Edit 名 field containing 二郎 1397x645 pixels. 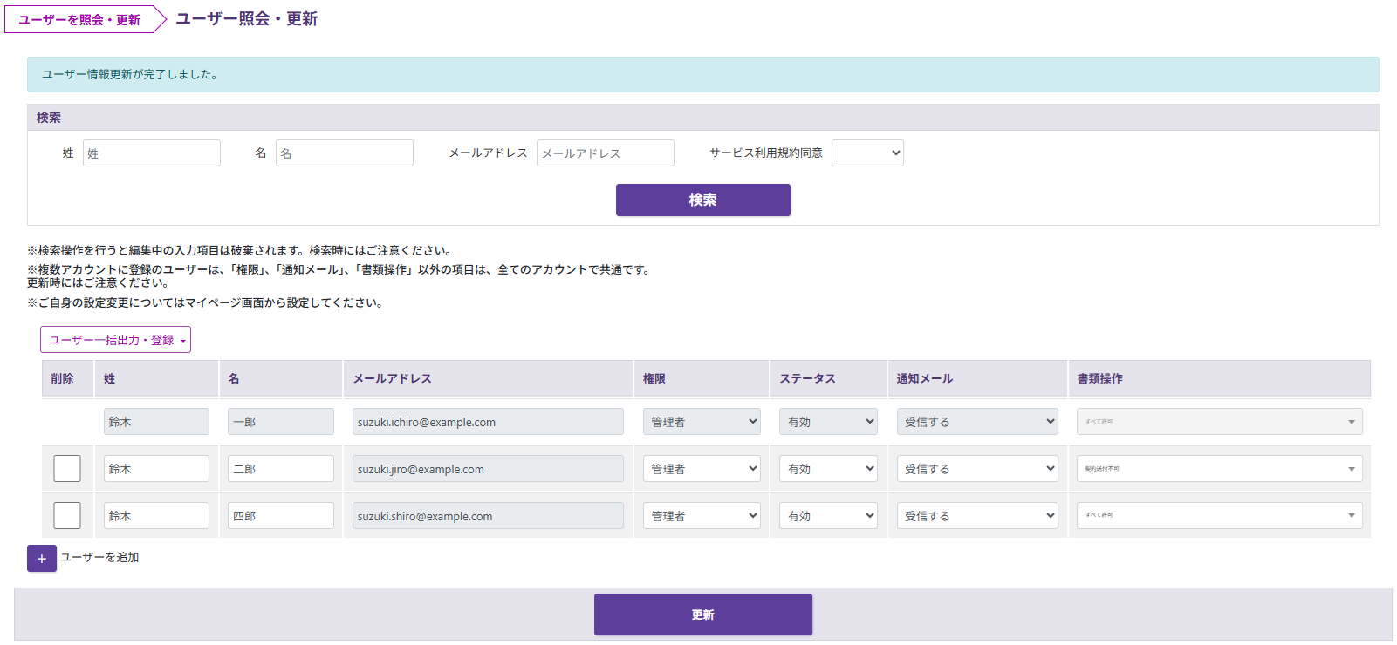tap(281, 469)
